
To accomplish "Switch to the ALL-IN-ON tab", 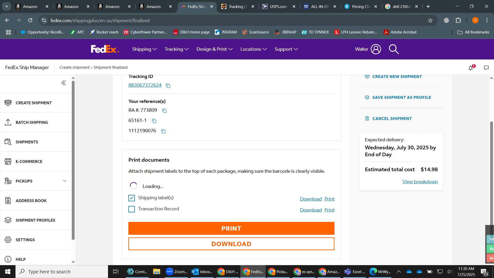I will click(320, 6).
